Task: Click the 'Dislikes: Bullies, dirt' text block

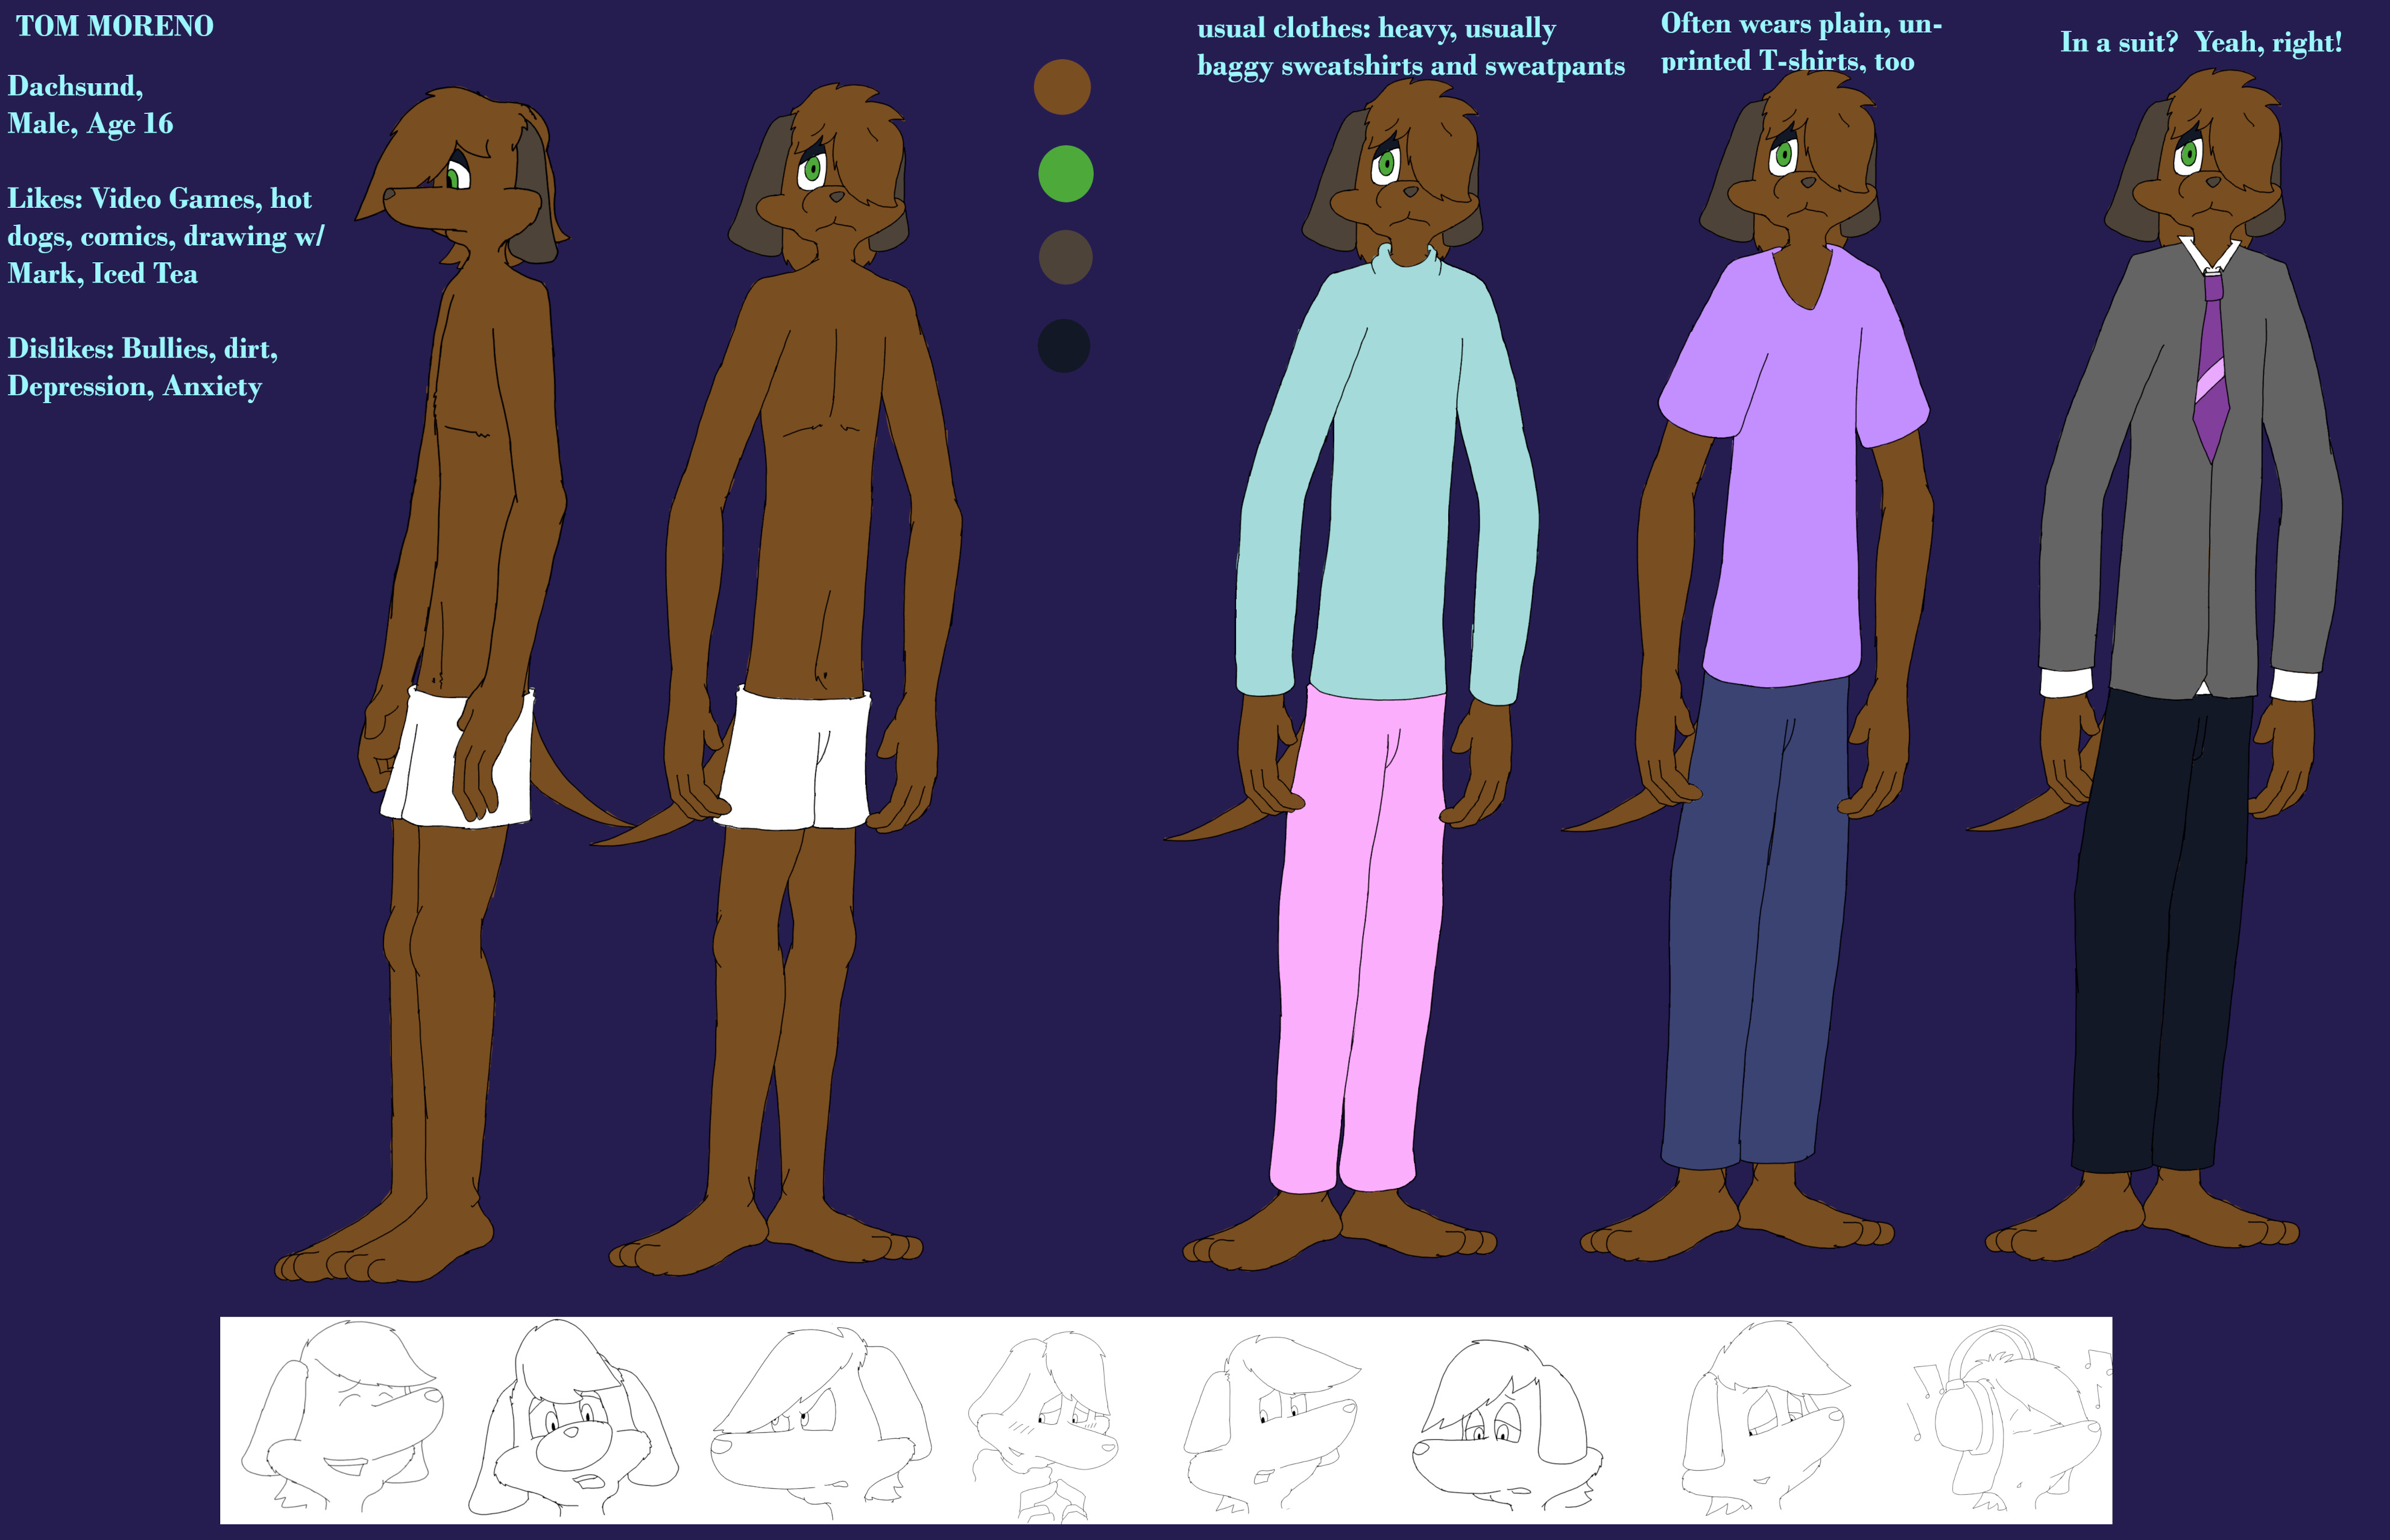Action: click(x=142, y=367)
